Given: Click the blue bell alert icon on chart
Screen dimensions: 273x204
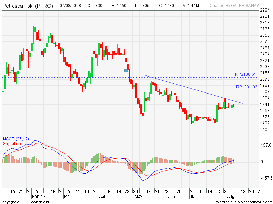Looking at the screenshot, I should tap(126, 71).
